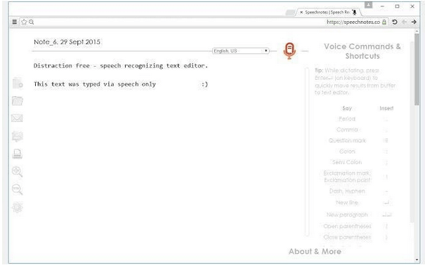Zoom out with the minus magnifier icon

[x=17, y=189]
